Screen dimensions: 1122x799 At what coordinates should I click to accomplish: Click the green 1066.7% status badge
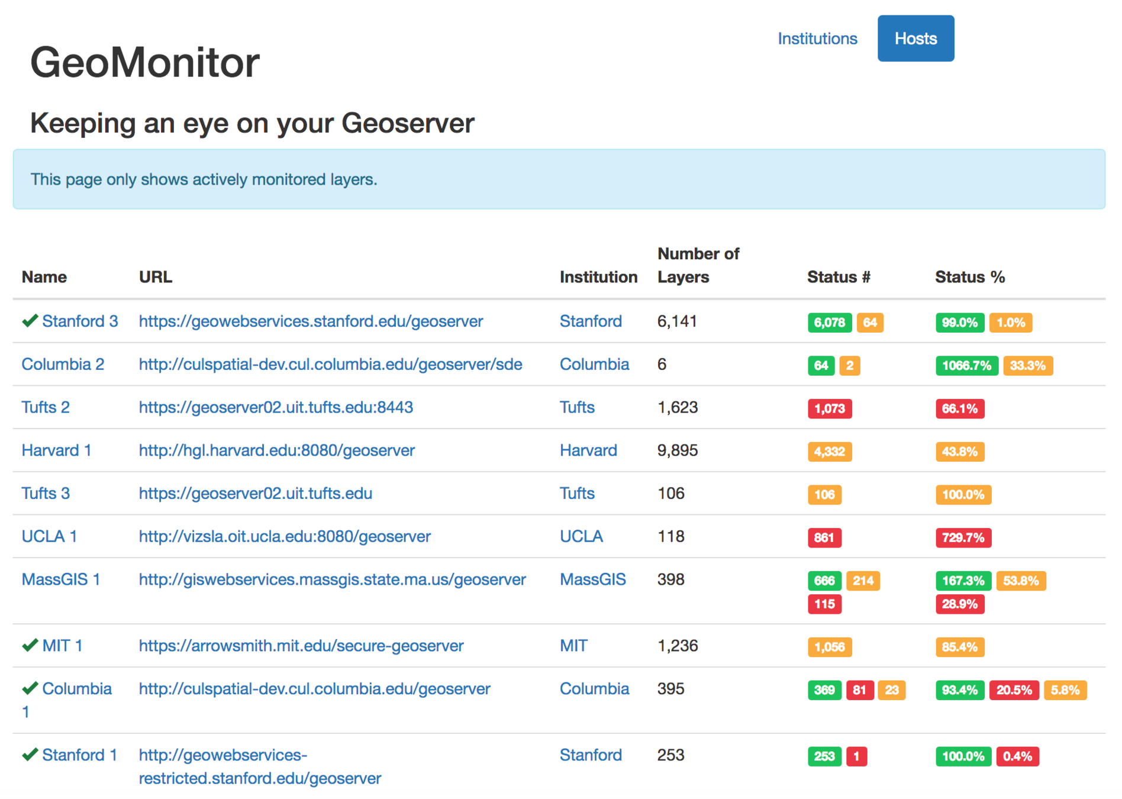(967, 366)
